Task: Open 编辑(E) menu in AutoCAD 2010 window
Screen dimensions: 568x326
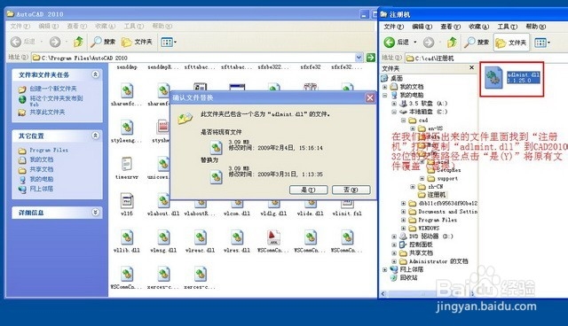Action: coord(48,26)
